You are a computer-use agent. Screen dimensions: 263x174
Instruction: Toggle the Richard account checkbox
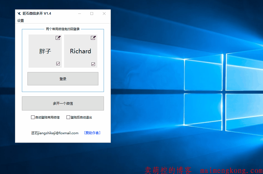pyautogui.click(x=93, y=64)
